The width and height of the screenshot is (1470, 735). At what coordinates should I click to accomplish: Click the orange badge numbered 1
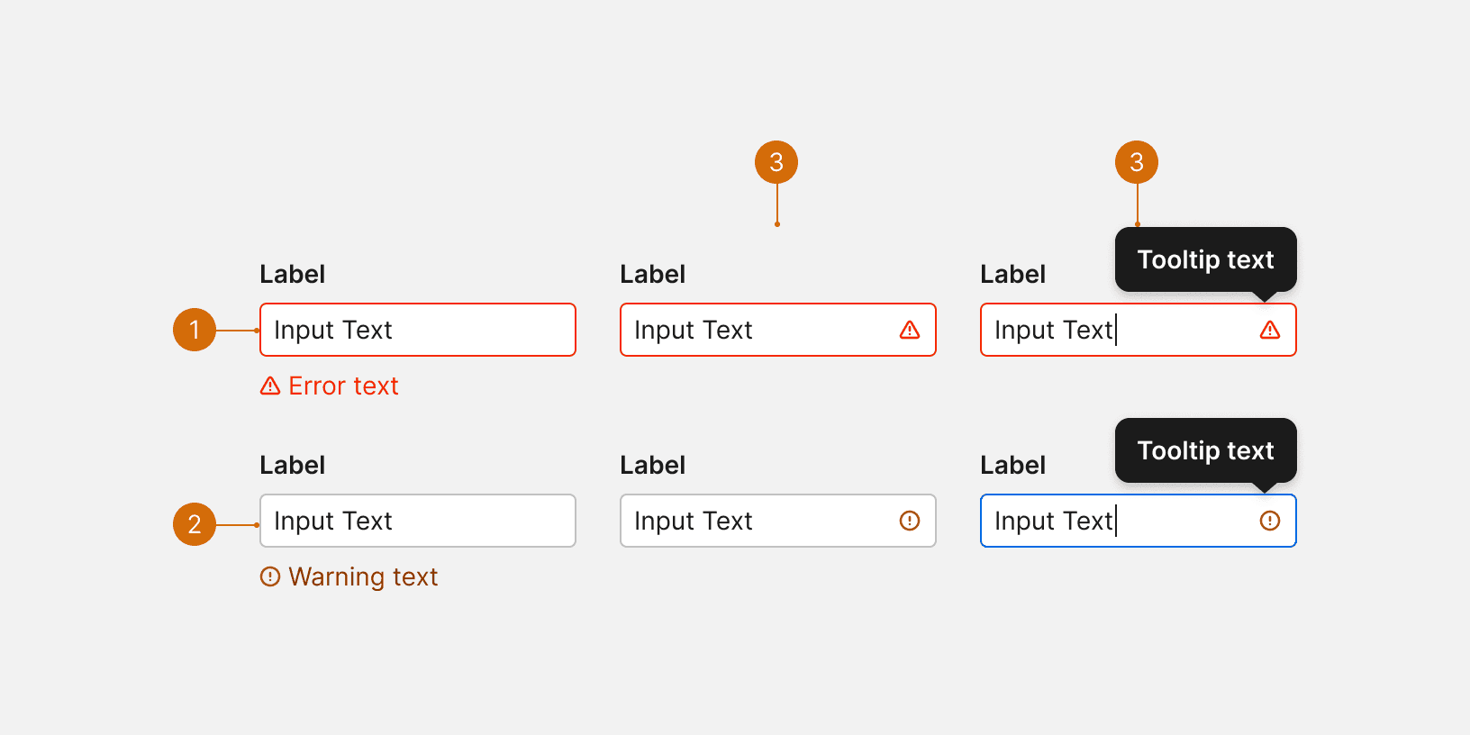[195, 330]
